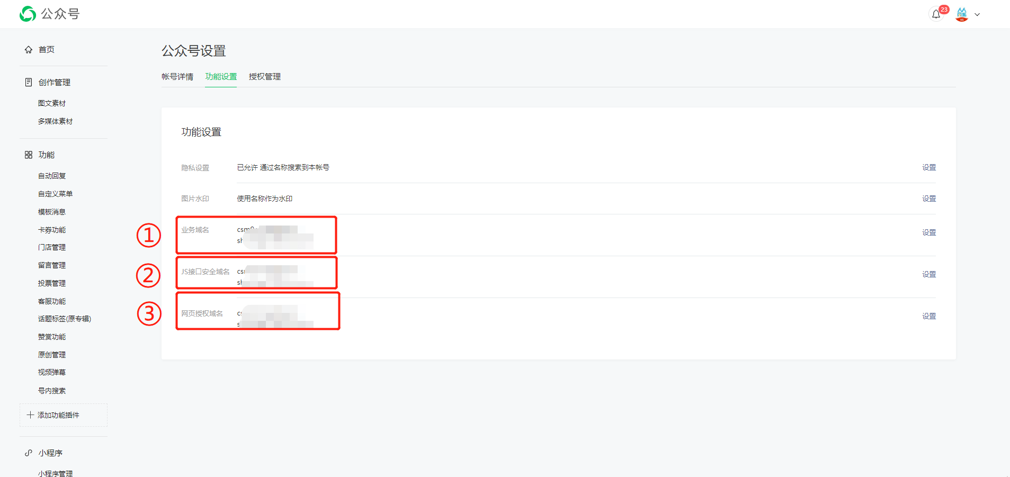Expand the account dropdown arrow
The height and width of the screenshot is (477, 1010).
977,15
